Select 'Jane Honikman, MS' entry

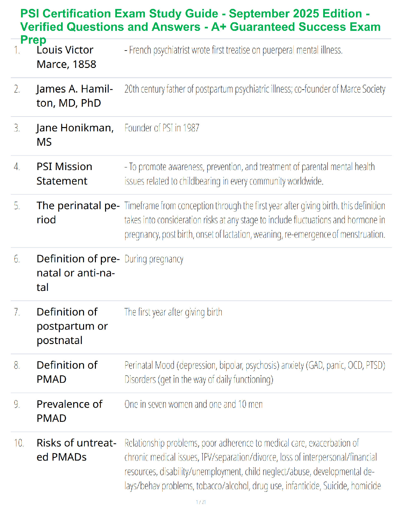coord(75,135)
